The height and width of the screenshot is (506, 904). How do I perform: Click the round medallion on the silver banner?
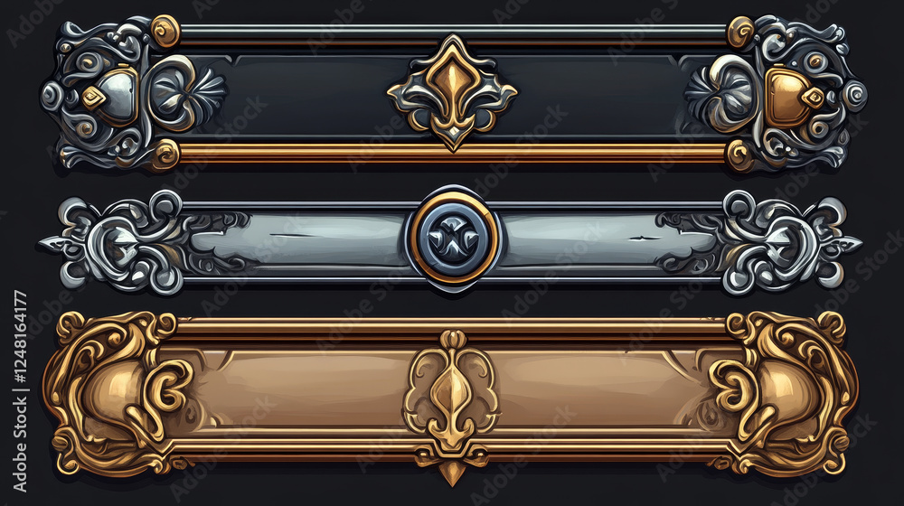[x=454, y=238]
